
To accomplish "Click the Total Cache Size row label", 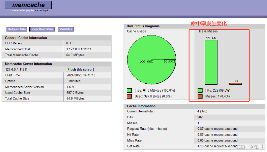I will click(x=17, y=98).
